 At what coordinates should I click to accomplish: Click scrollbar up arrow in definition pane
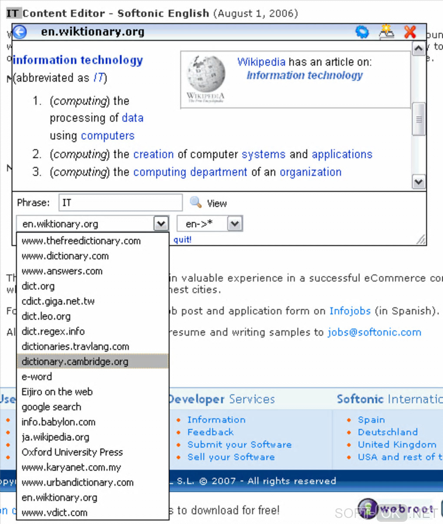tap(418, 49)
